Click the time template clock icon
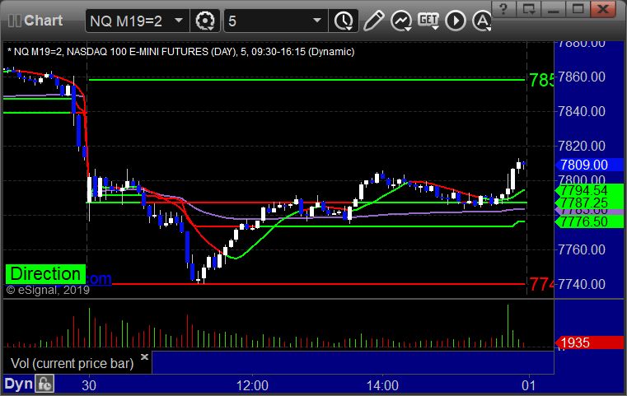Image resolution: width=627 pixels, height=396 pixels. tap(344, 21)
